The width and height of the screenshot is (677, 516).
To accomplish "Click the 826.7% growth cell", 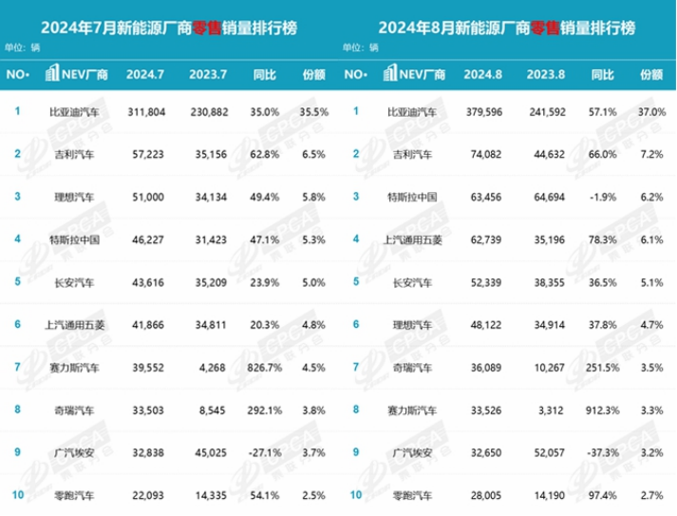I will coord(264,368).
